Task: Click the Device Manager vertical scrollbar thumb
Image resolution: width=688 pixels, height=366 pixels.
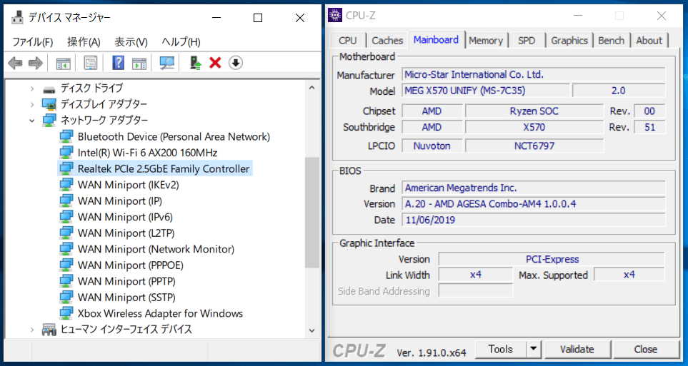Action: tap(312, 213)
